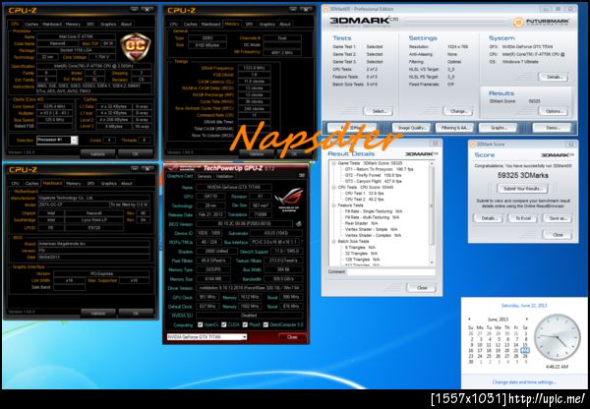Collapse the CPU Tests tree node
This screenshot has height=409, width=590.
tap(333, 188)
